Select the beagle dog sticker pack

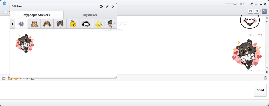tap(47, 24)
